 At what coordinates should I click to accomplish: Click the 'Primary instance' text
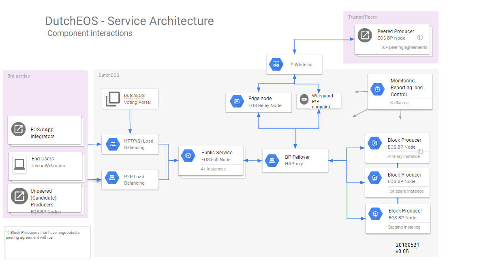pos(403,156)
